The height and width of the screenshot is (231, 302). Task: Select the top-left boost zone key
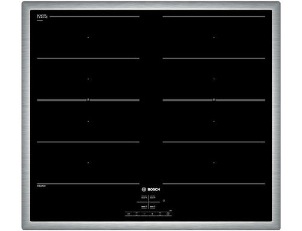(144, 198)
